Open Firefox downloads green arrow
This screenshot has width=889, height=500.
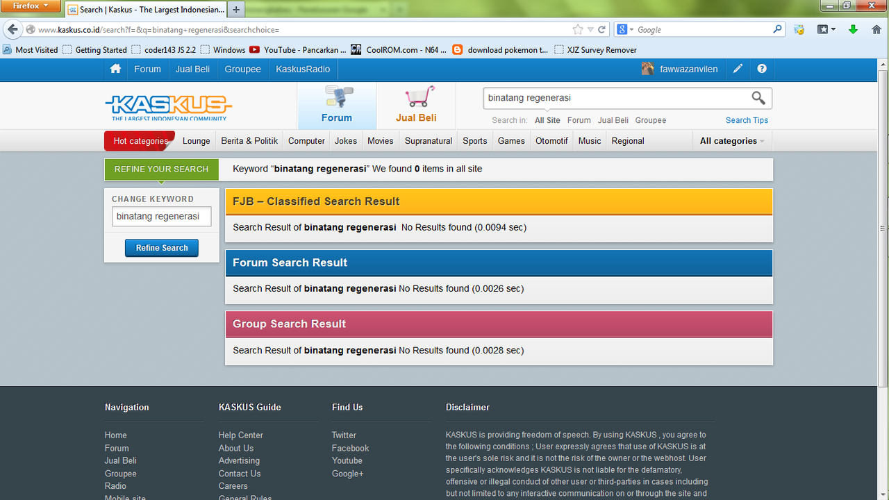coord(854,30)
